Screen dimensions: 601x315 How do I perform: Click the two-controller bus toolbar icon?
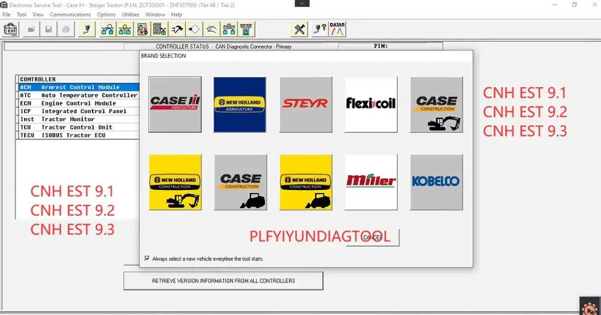pyautogui.click(x=229, y=29)
